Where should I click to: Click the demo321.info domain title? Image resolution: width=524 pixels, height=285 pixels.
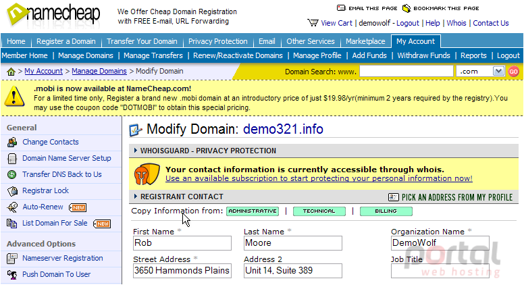283,129
